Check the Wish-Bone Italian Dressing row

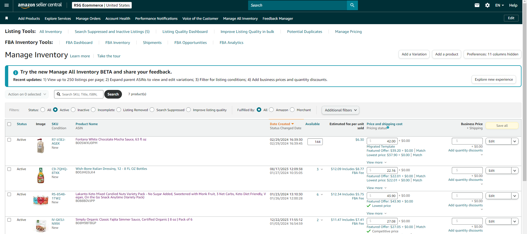point(9,169)
